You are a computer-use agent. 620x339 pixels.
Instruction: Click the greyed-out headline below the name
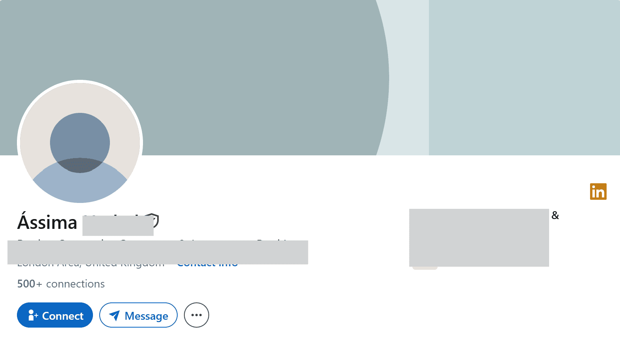(158, 252)
